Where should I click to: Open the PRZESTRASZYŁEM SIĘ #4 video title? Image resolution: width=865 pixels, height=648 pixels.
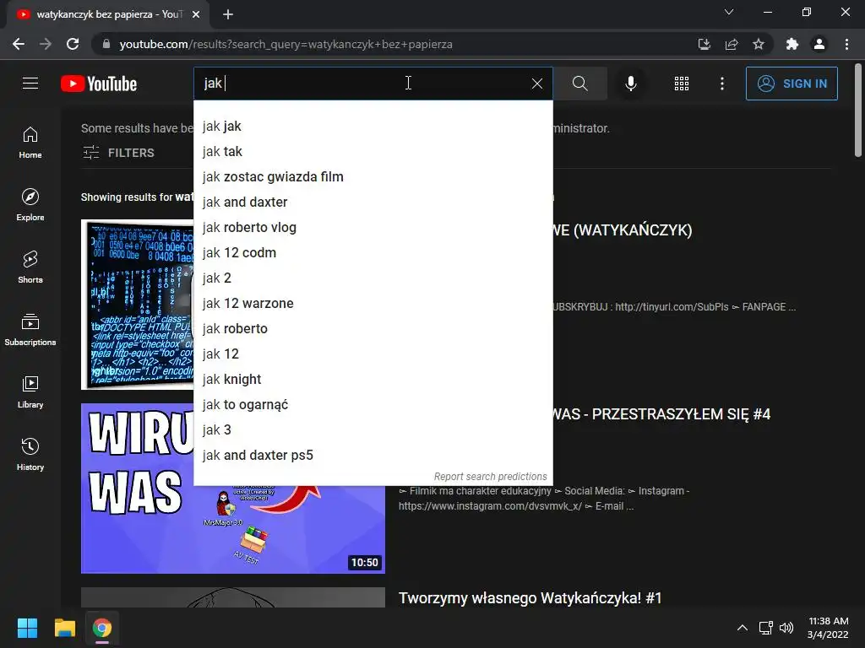(x=661, y=414)
